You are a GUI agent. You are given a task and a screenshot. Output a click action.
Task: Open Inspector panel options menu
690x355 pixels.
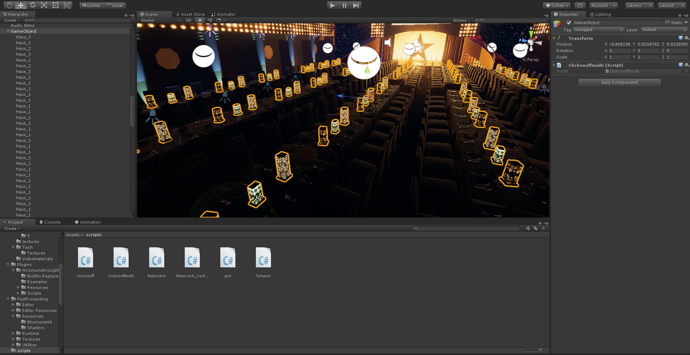686,15
